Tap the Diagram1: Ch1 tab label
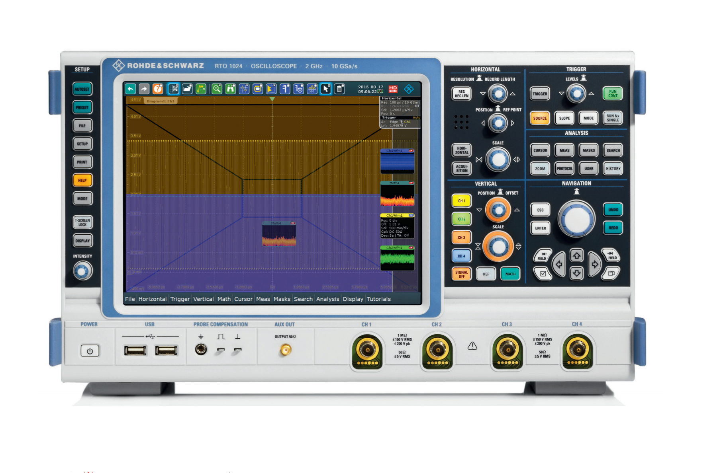725x473 pixels. point(160,101)
